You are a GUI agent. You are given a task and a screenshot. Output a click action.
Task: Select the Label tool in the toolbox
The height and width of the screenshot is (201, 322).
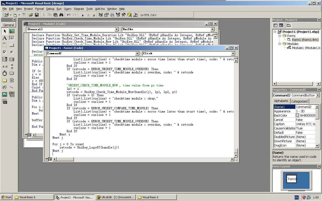tap(5, 38)
